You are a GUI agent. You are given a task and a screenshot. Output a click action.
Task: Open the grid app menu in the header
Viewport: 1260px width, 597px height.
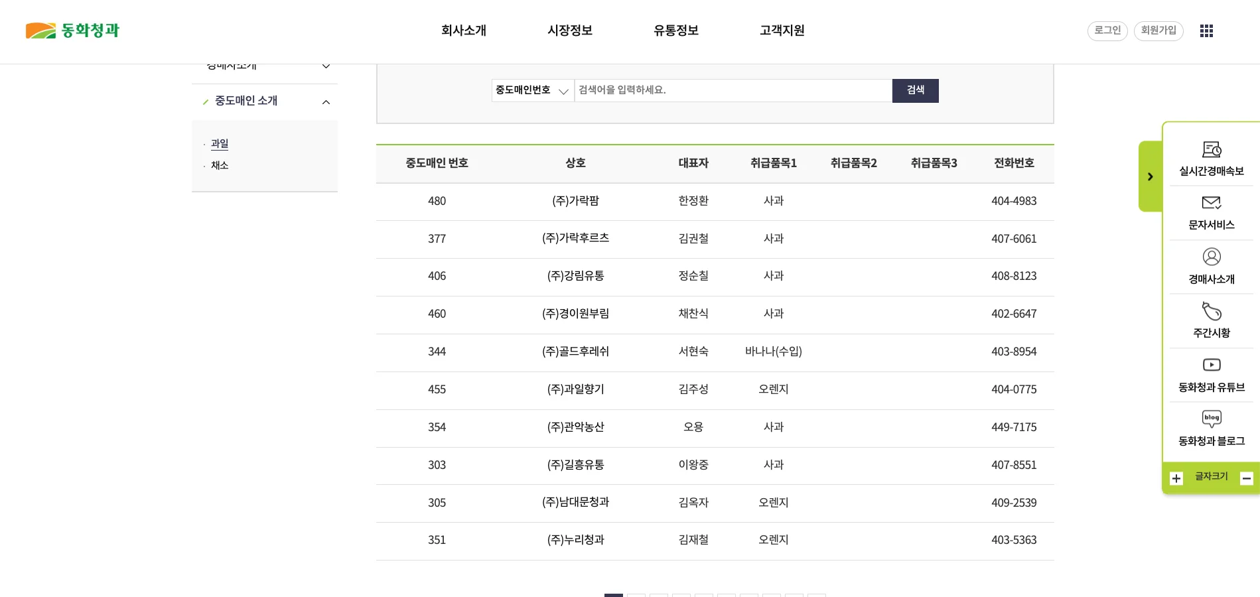[x=1206, y=31]
